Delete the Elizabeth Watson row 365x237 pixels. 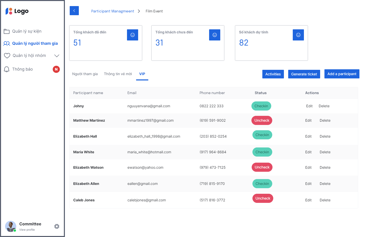(325, 167)
